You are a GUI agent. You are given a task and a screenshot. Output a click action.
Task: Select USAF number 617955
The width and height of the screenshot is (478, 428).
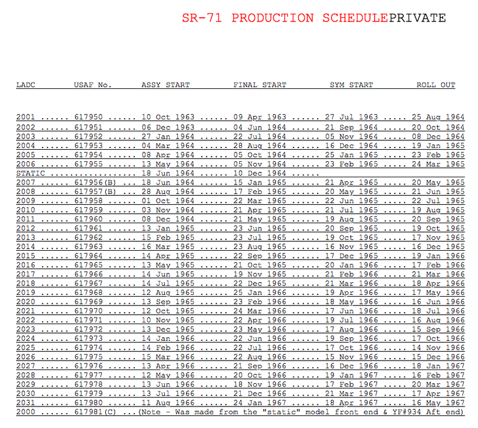(88, 164)
